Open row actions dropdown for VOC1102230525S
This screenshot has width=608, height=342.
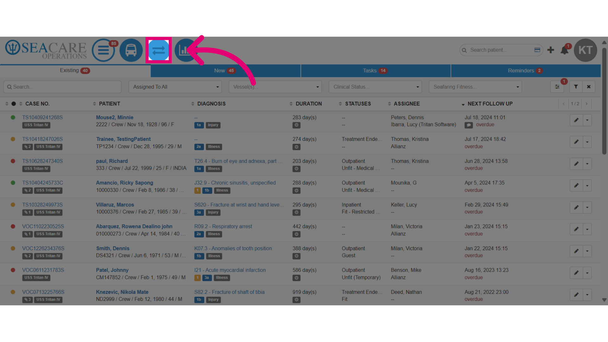(x=587, y=229)
